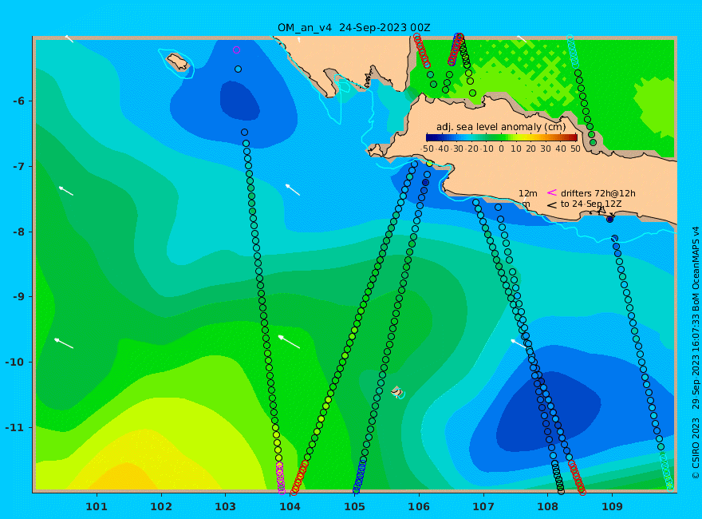The height and width of the screenshot is (519, 702).
Task: Click latitude label -7 on the y-axis
Action: [x=18, y=167]
